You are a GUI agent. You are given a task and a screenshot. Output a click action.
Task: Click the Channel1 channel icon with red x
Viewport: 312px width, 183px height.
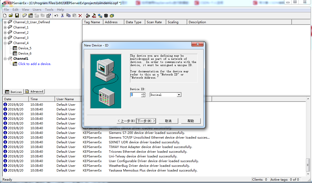(10, 58)
